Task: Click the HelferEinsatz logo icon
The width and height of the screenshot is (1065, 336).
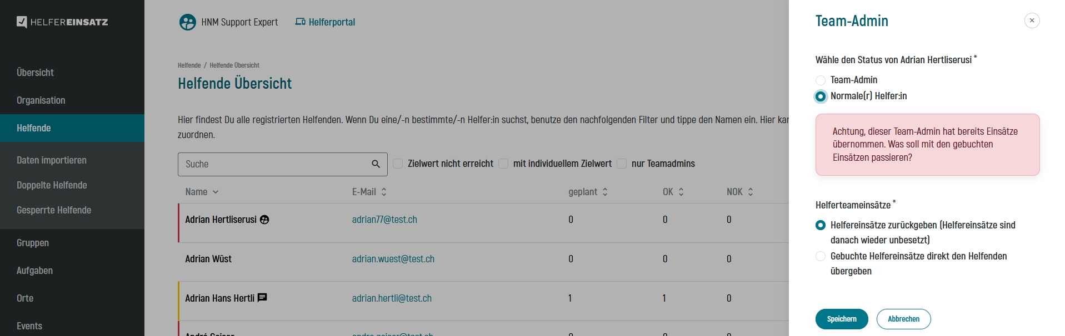Action: click(22, 22)
